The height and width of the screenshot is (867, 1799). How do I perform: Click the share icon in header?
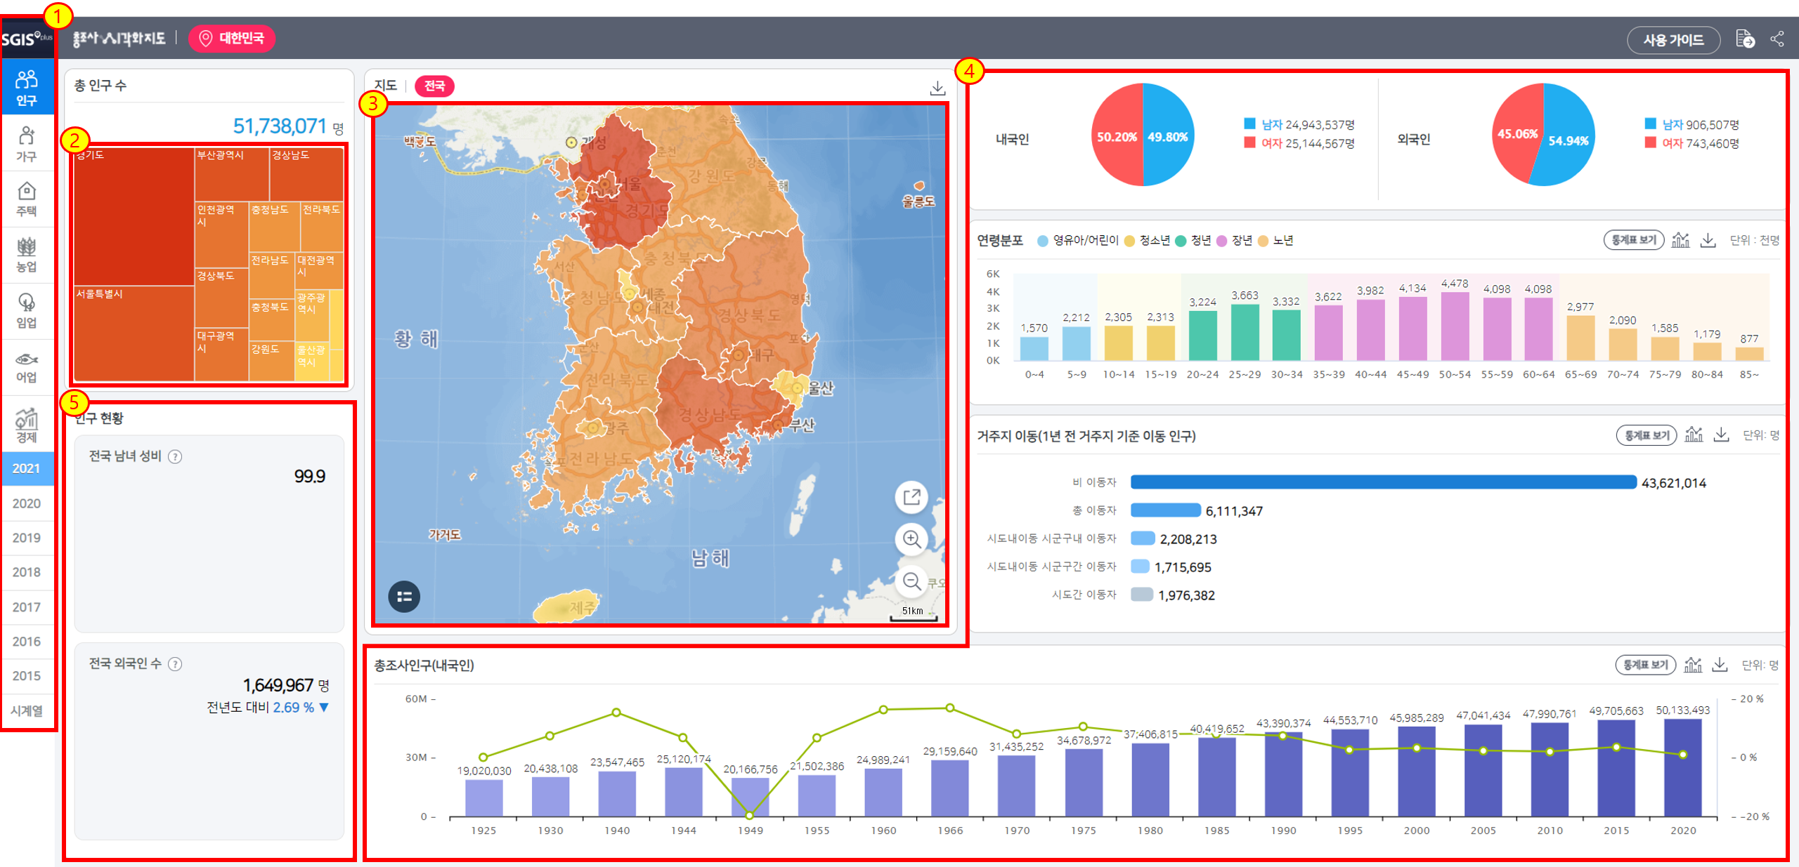click(1777, 39)
